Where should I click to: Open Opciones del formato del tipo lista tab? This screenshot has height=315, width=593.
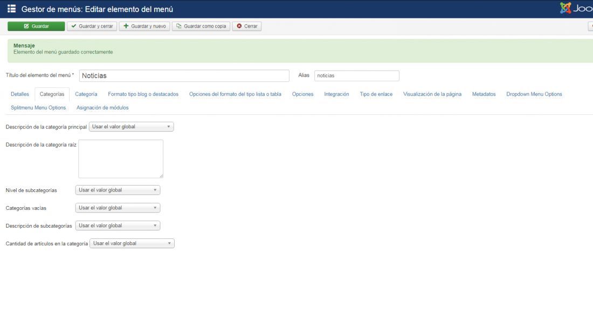pos(235,94)
